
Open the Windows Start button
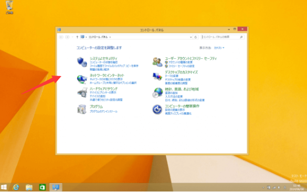[4, 187]
